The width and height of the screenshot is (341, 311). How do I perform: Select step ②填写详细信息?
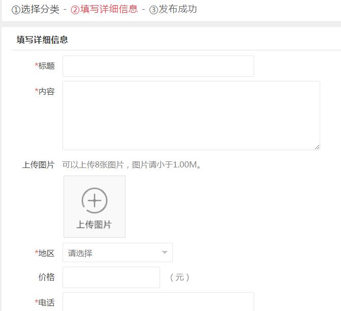click(104, 9)
